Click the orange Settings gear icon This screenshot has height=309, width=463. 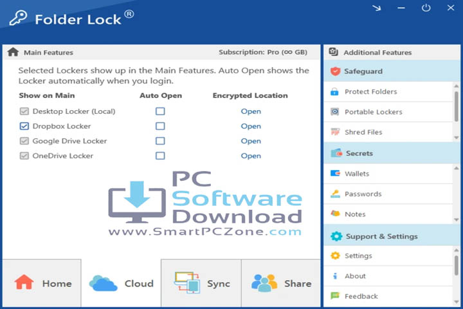coord(335,256)
